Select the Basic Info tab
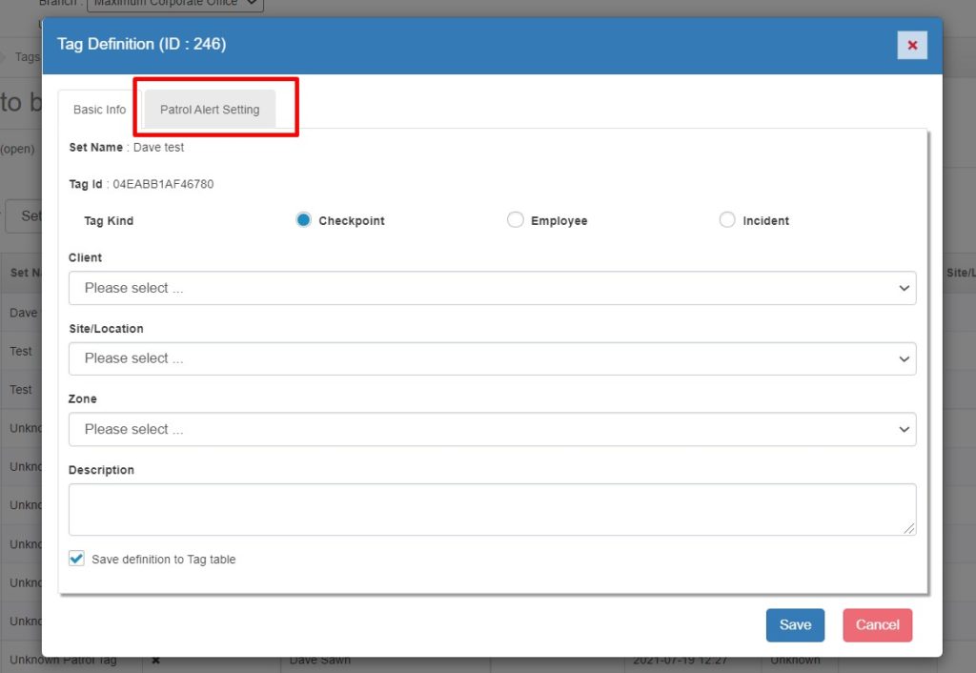The width and height of the screenshot is (976, 673). point(99,110)
